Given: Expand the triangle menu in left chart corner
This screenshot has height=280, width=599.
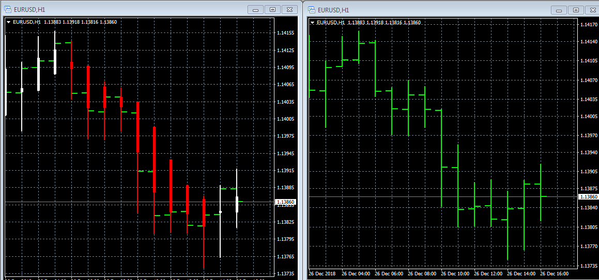Looking at the screenshot, I should pyautogui.click(x=9, y=22).
